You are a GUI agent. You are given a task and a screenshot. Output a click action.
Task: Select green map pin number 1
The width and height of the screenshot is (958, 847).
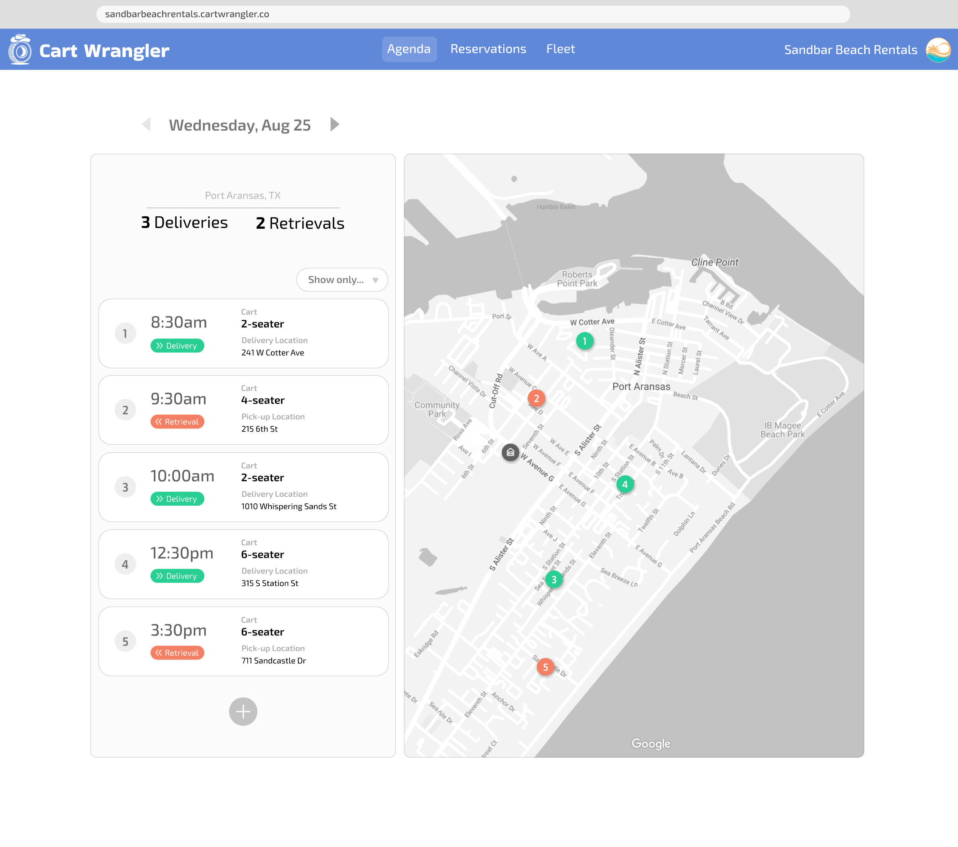[585, 341]
